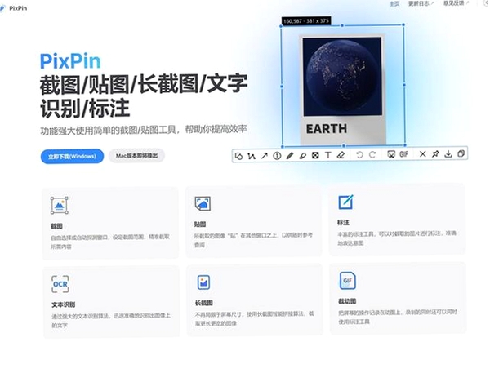Click the 标注 feature card pencil icon
The image size is (490, 382).
coord(346,202)
